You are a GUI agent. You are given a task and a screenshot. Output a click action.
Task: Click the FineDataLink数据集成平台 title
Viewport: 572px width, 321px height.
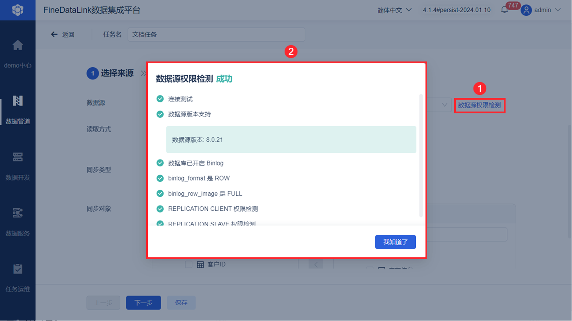coord(92,10)
